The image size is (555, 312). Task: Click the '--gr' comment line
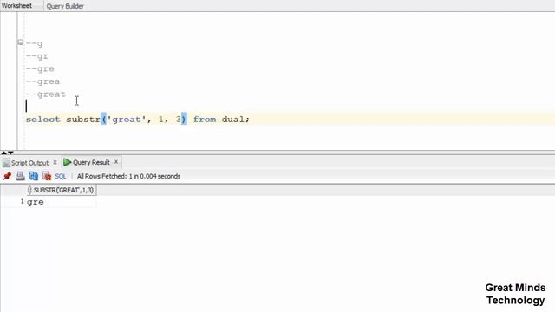click(x=37, y=56)
